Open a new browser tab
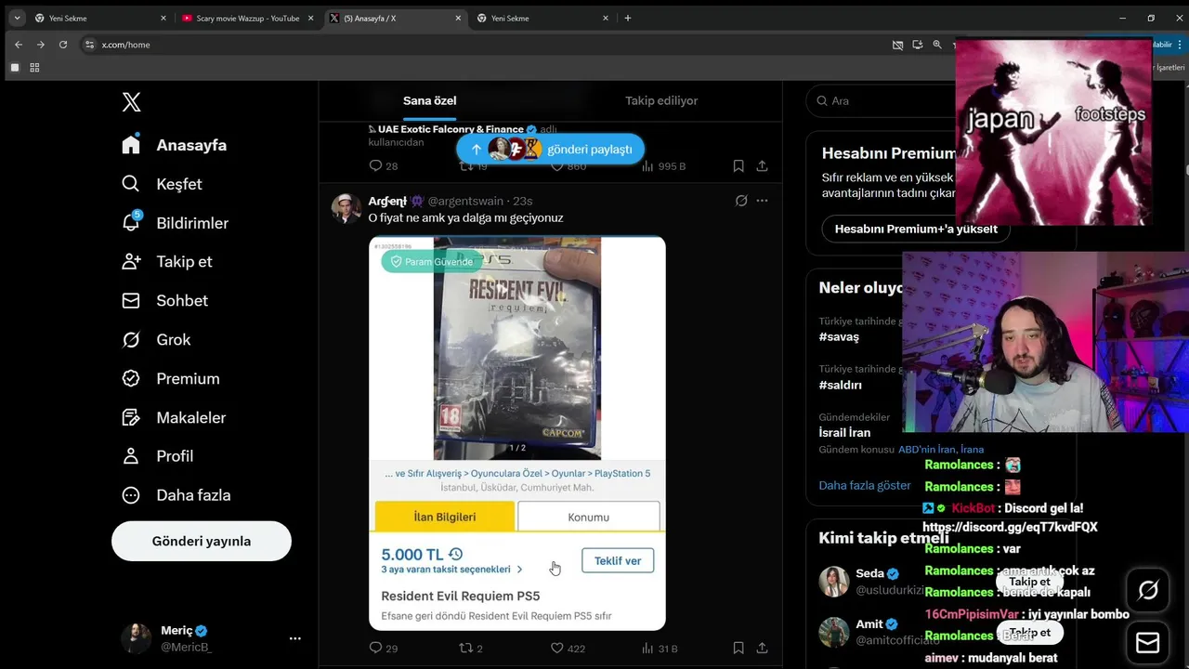 (628, 18)
